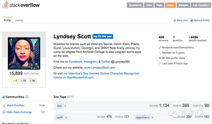Click Lyndsey Scott's profile photo
This screenshot has height=124, width=212.
24,54
